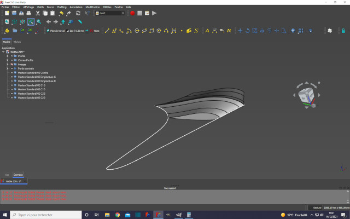
Task: Select the Draft Array grid tool
Action: [x=301, y=31]
